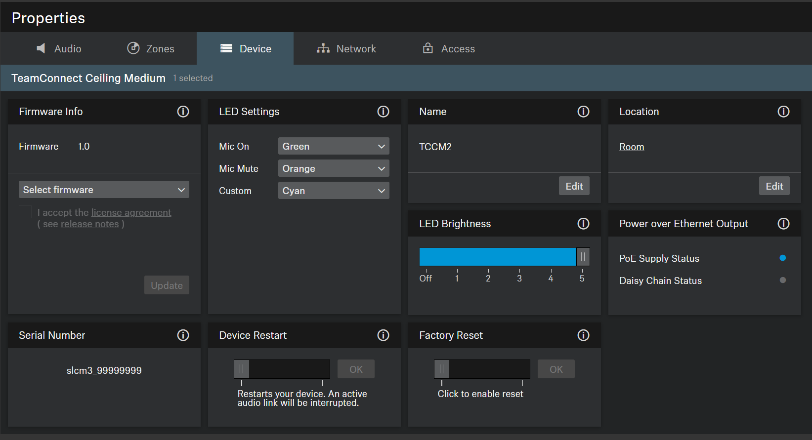Viewport: 812px width, 440px height.
Task: Set LED brightness slider to level 3
Action: click(519, 257)
